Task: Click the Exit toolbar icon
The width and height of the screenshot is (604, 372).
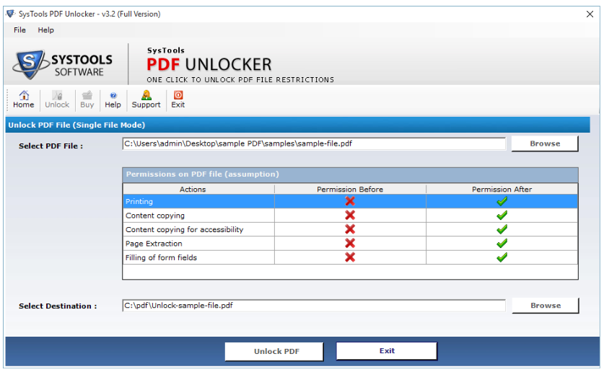Action: pos(178,99)
